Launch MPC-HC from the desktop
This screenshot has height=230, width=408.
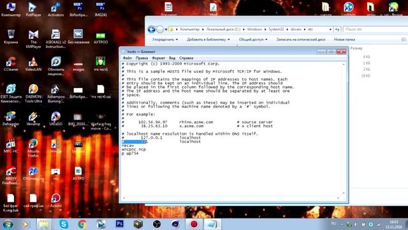(11, 146)
